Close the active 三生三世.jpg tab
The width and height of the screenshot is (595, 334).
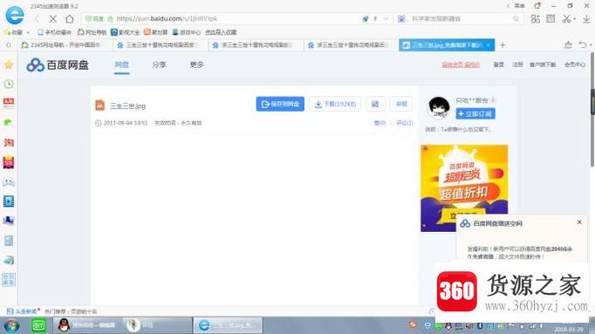[x=489, y=45]
